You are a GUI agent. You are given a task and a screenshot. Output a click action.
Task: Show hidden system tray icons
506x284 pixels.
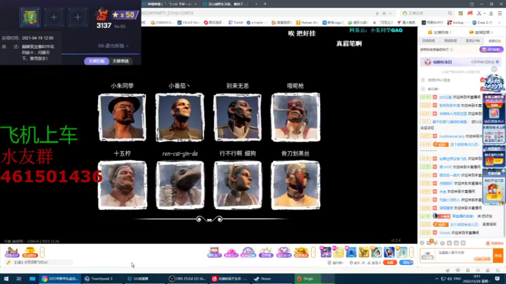[x=436, y=279]
